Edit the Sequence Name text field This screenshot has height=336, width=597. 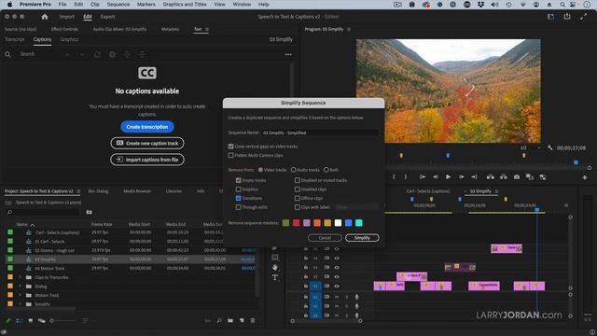320,133
